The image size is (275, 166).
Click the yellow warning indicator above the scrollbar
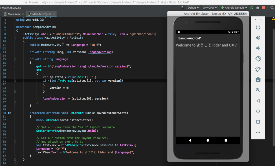(x=273, y=19)
